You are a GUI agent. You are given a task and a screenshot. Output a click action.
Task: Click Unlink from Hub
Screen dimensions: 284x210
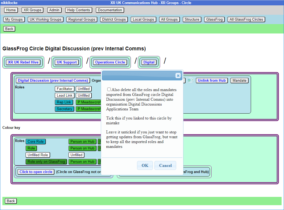tap(212, 80)
